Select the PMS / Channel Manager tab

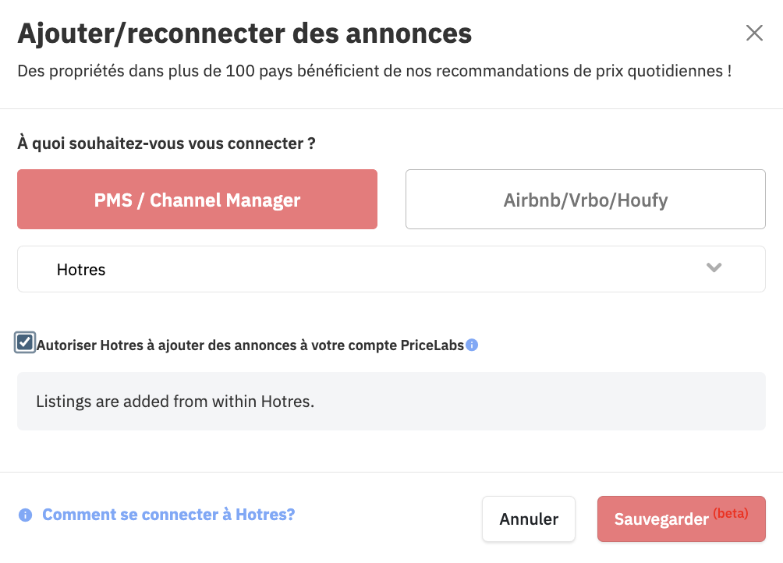click(x=197, y=199)
